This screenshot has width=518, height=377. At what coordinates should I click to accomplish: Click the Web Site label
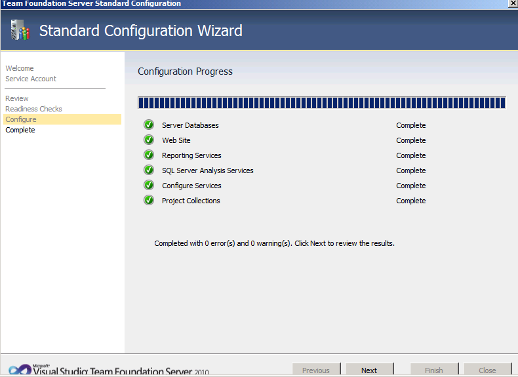point(176,140)
